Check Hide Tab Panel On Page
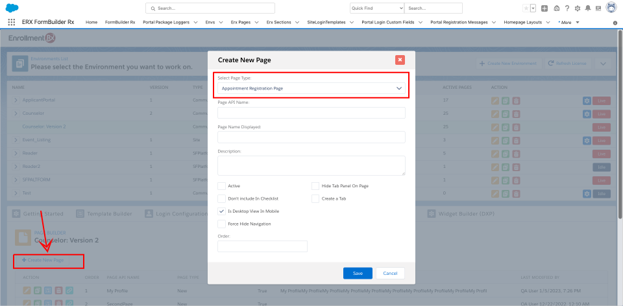This screenshot has height=306, width=623. (315, 186)
